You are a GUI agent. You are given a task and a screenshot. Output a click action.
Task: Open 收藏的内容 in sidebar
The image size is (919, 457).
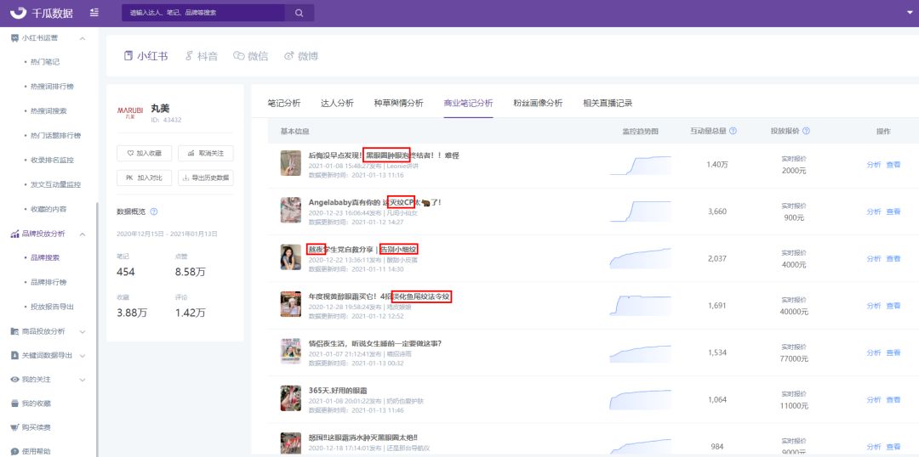(49, 209)
